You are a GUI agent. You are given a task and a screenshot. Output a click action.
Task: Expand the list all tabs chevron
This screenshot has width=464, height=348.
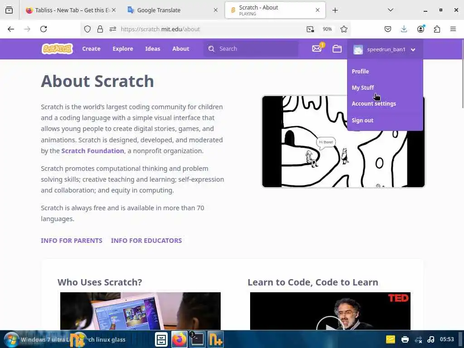coord(390,10)
